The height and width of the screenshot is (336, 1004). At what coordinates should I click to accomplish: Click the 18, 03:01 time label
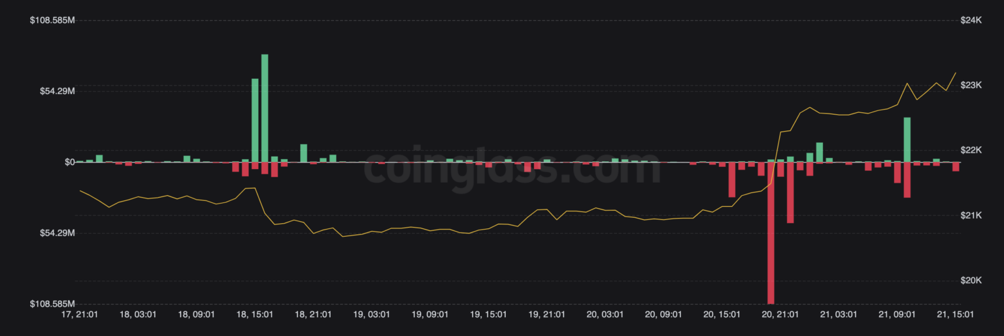coord(138,314)
